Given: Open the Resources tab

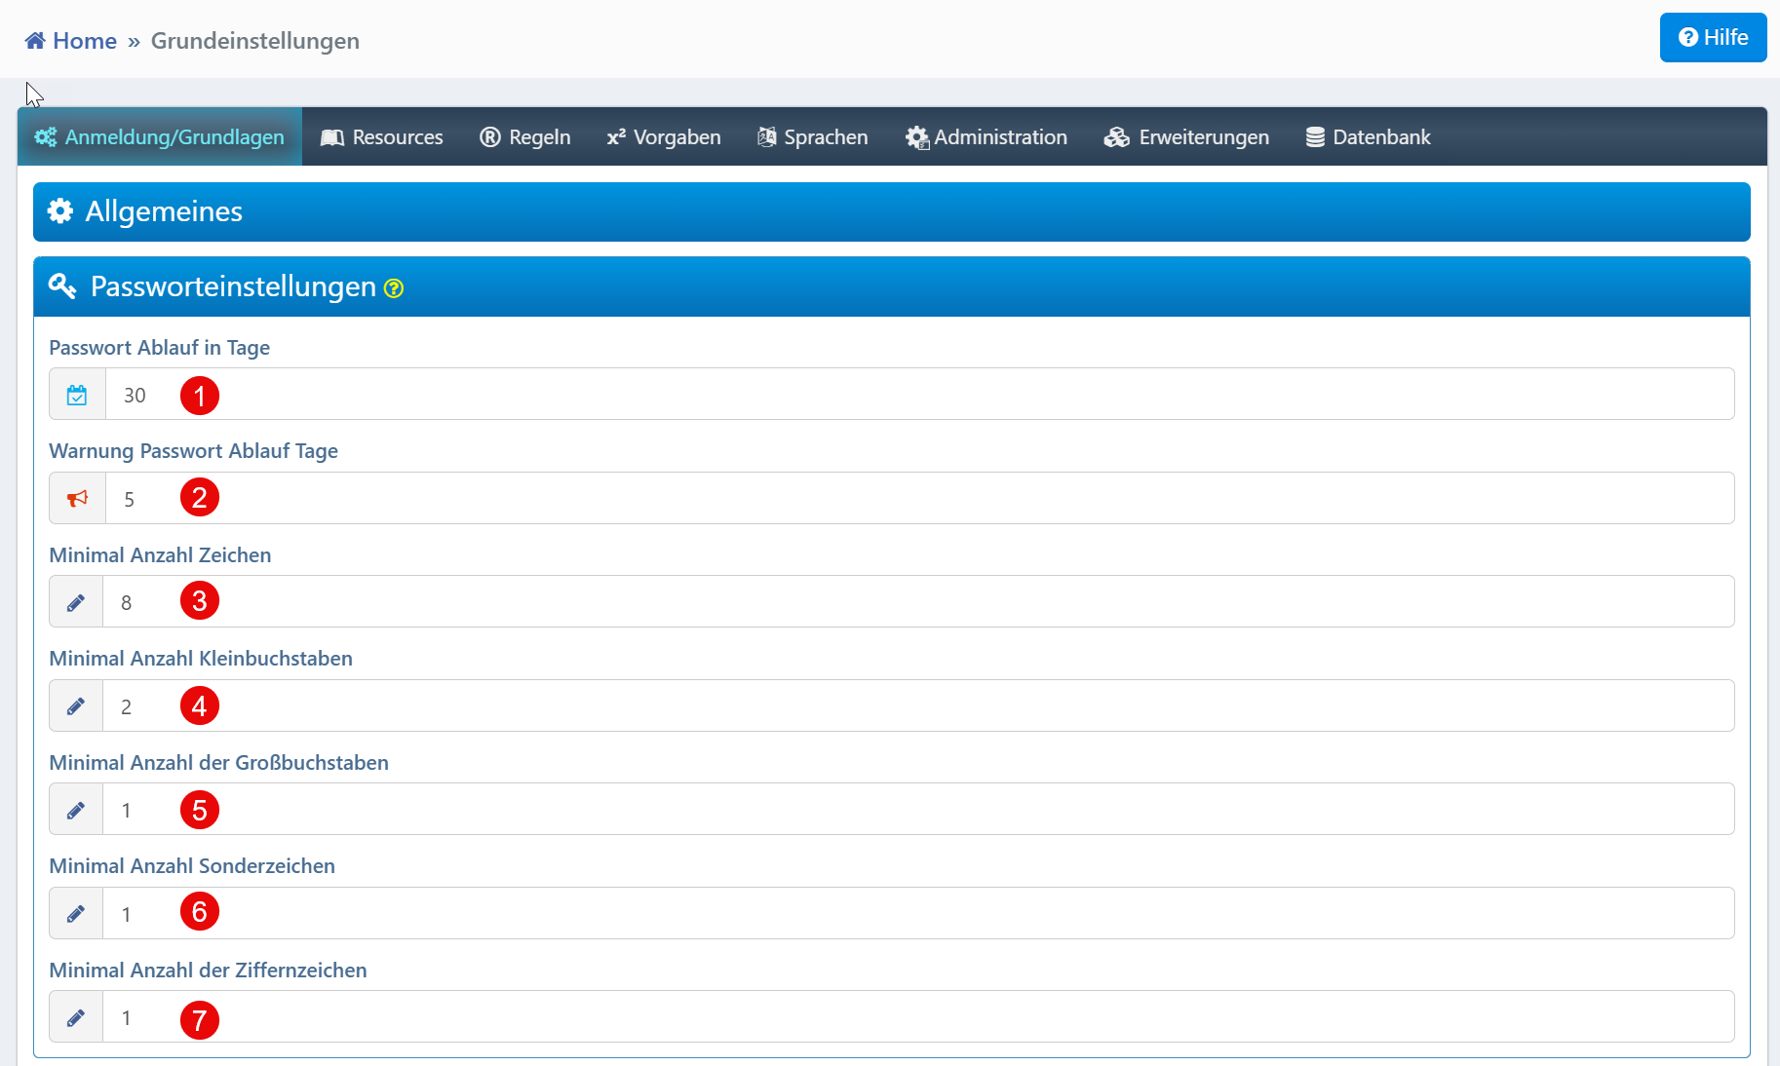Looking at the screenshot, I should [x=382, y=137].
